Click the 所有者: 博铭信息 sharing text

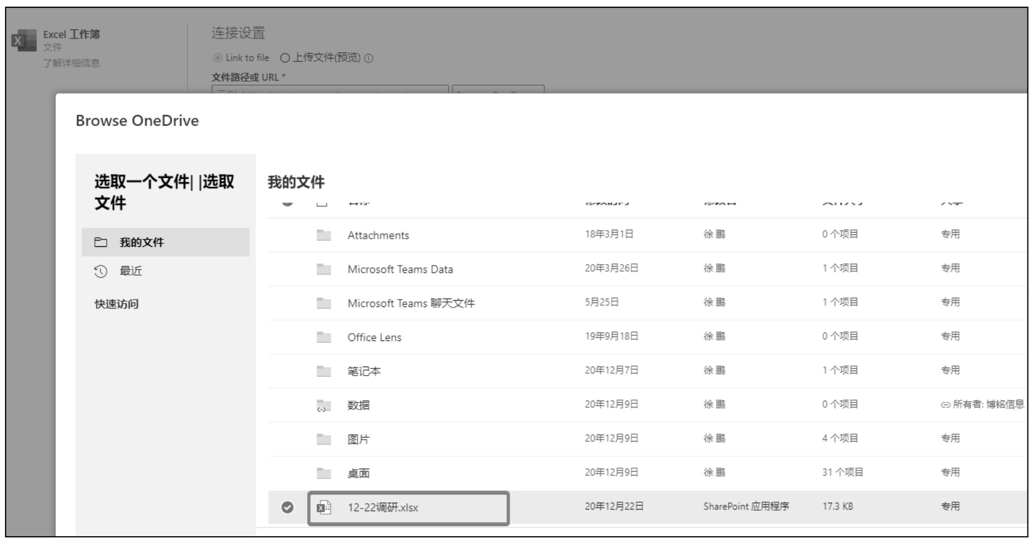pos(988,405)
